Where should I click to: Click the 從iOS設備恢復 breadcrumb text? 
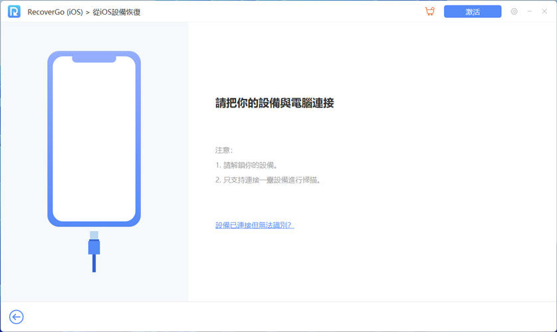pyautogui.click(x=116, y=12)
